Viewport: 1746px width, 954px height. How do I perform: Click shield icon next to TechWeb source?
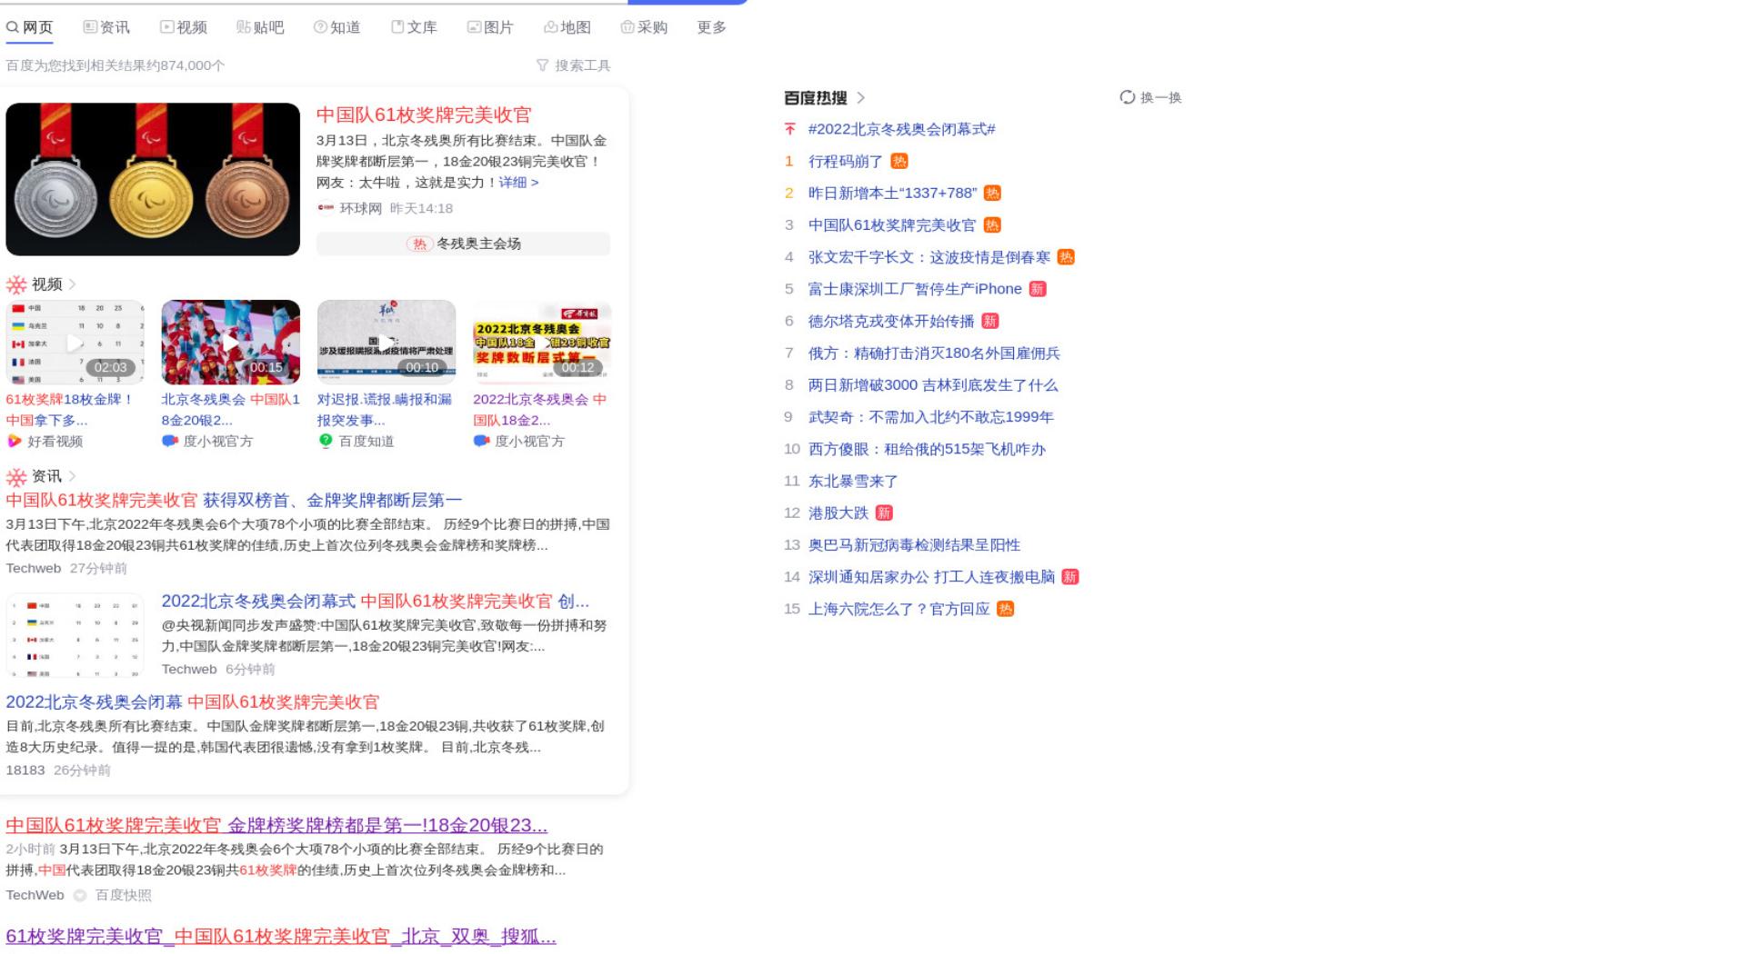80,896
